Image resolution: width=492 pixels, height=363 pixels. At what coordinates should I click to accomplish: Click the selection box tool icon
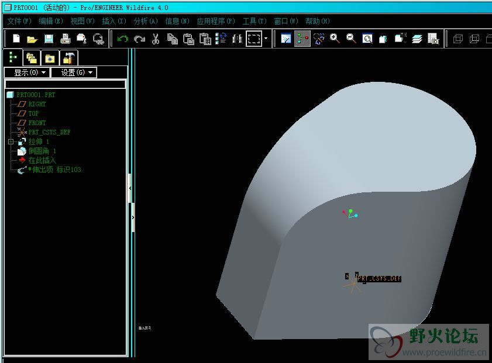[x=254, y=39]
